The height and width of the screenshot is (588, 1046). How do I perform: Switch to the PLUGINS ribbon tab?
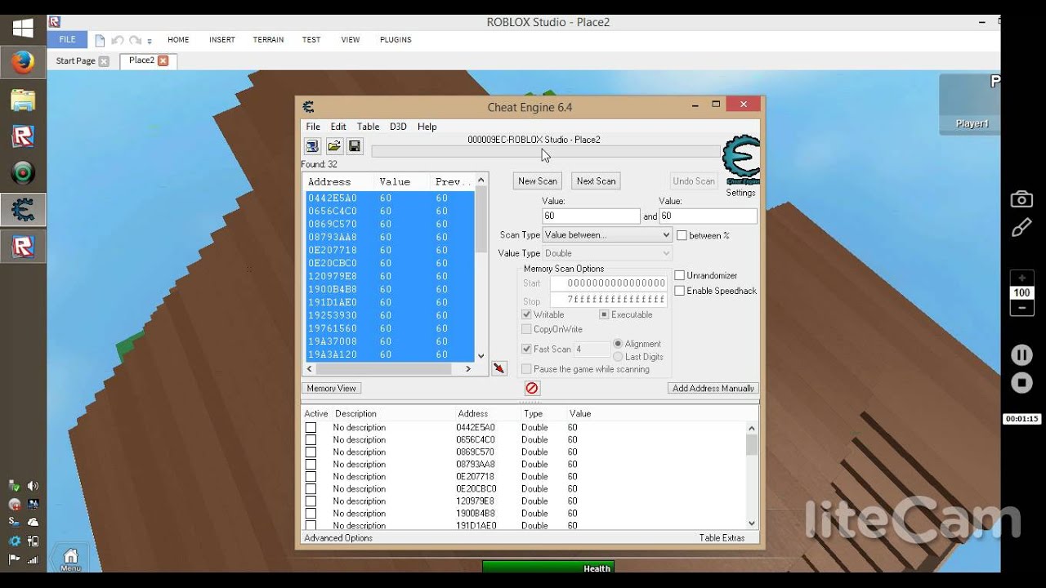click(396, 39)
